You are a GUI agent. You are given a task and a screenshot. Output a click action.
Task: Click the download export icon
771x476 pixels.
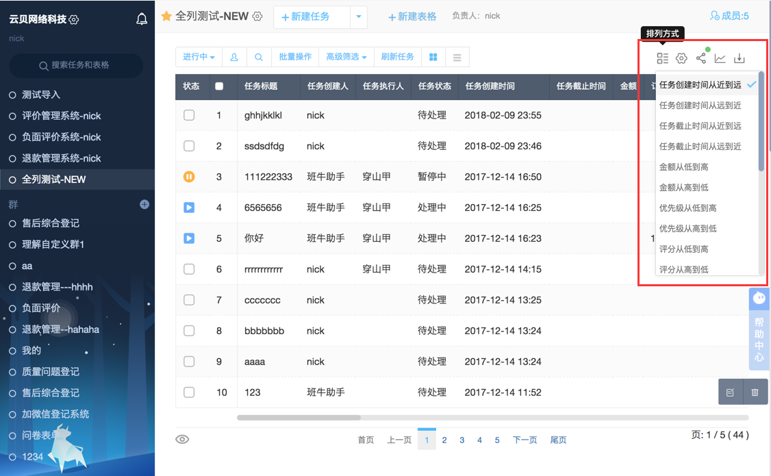click(x=740, y=58)
